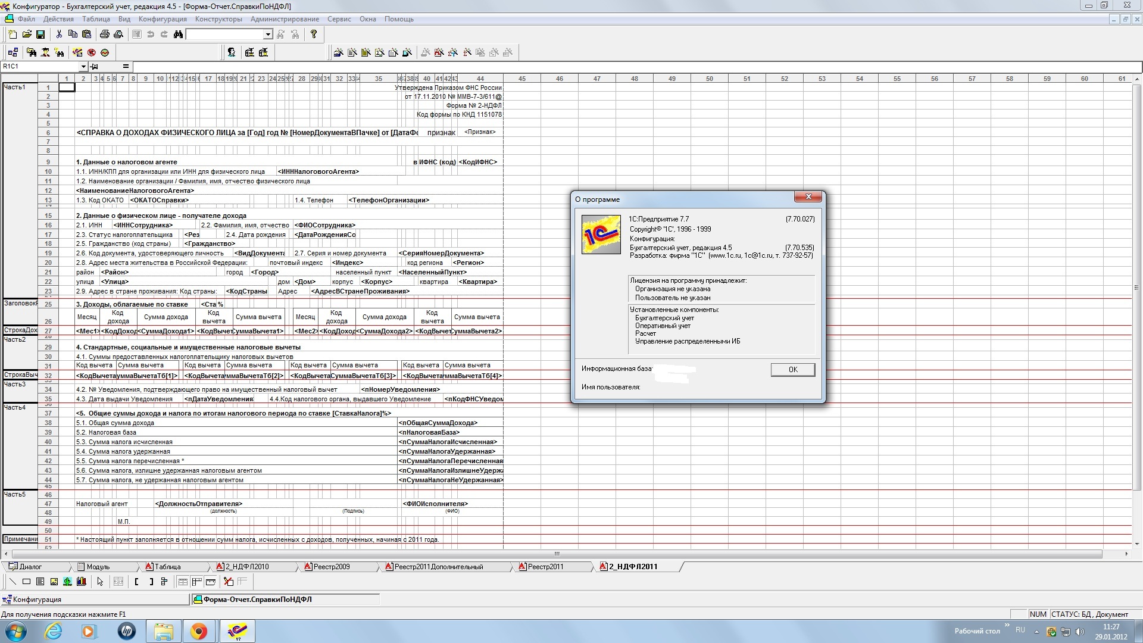
Task: Expand the search text dropdown
Action: tap(268, 35)
